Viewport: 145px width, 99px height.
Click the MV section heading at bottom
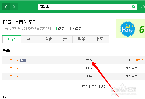coord(4,97)
